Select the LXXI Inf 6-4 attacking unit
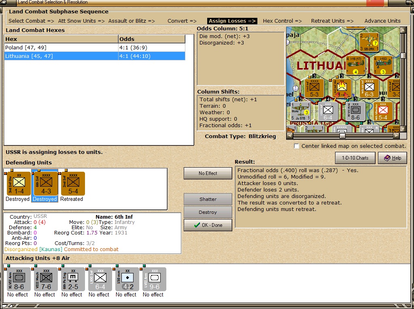Screen dimensions: 414x309 100,279
